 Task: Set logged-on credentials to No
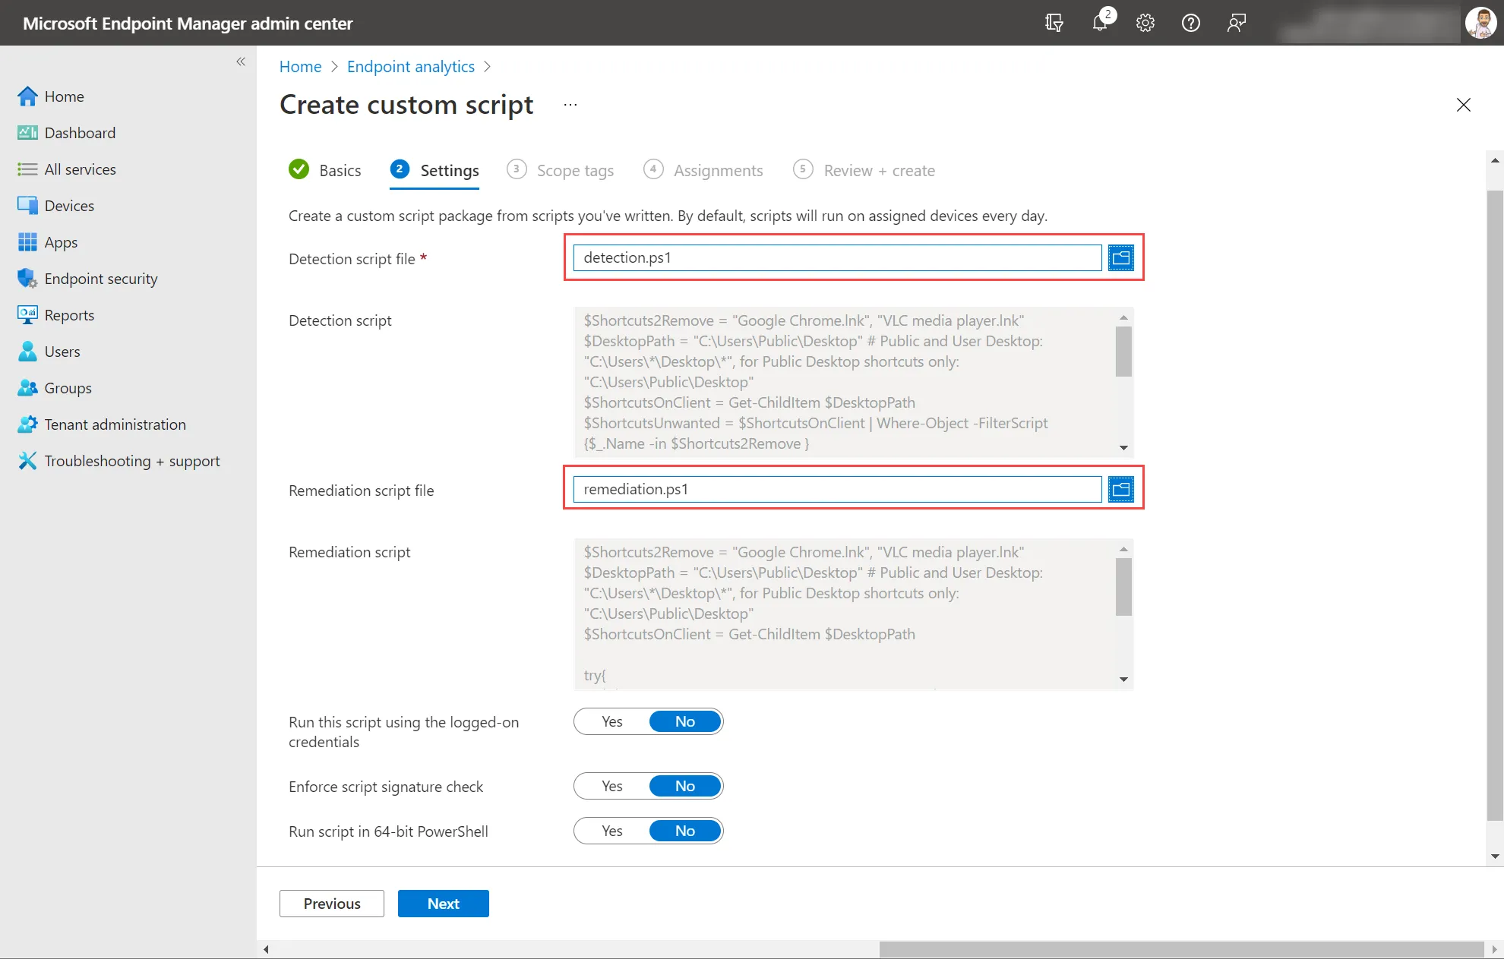(685, 721)
